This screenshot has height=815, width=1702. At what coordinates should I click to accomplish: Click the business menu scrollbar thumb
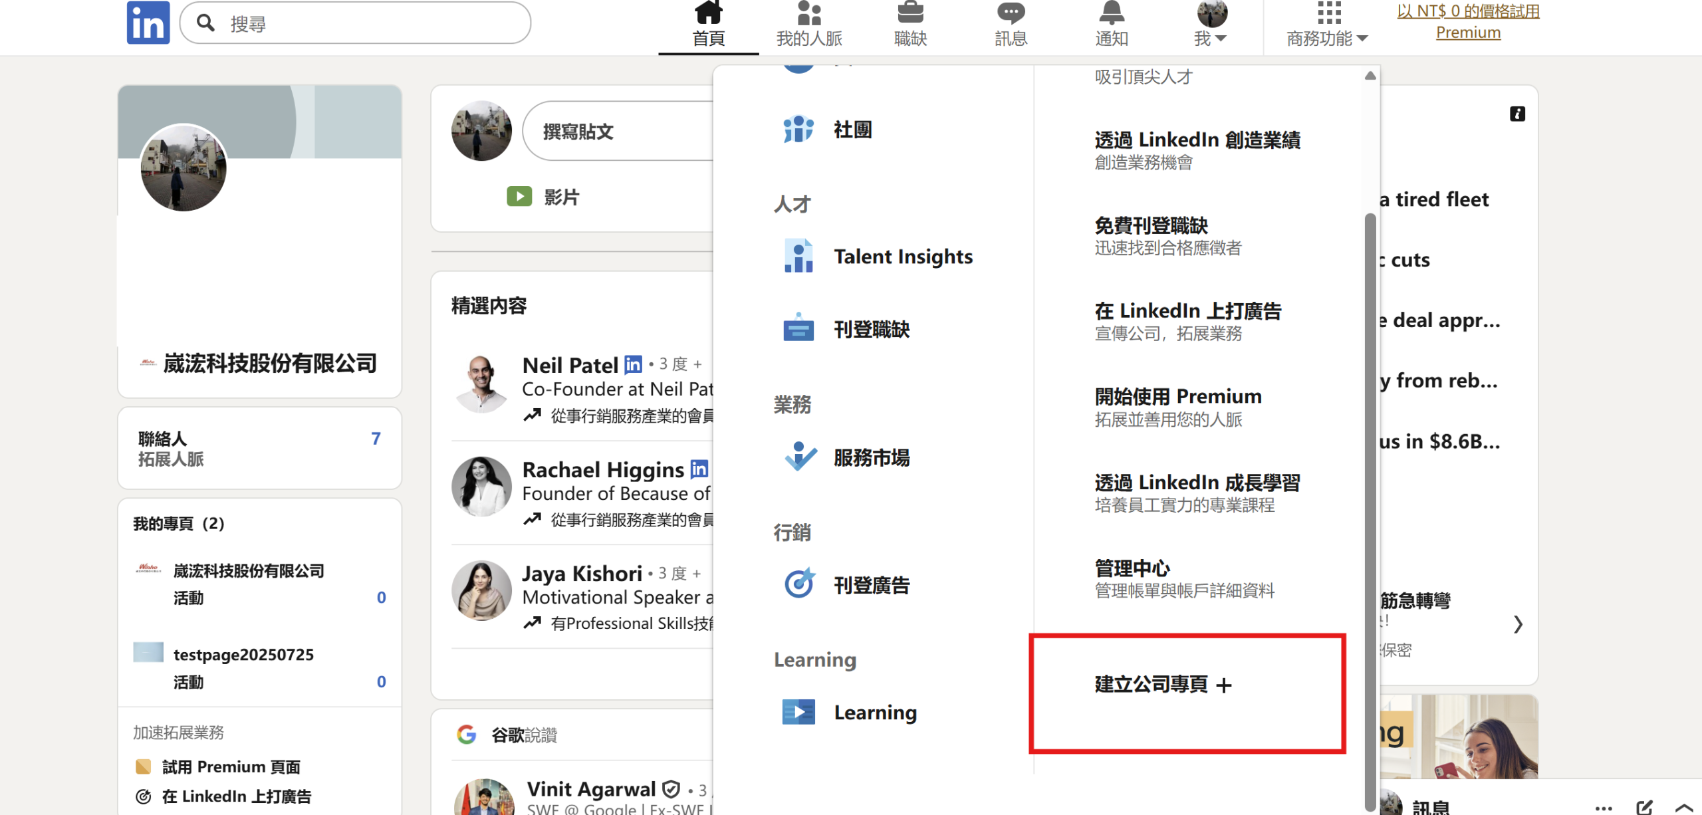[x=1370, y=512]
